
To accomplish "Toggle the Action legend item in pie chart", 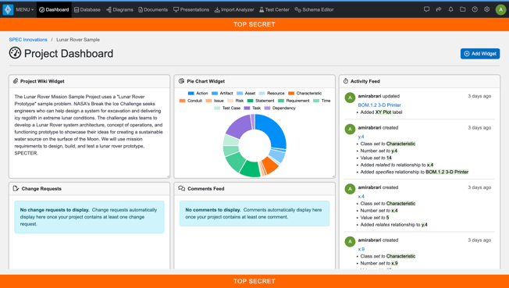I will [198, 93].
